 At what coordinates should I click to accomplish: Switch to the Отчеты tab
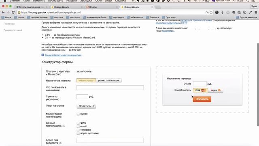click(101, 7)
